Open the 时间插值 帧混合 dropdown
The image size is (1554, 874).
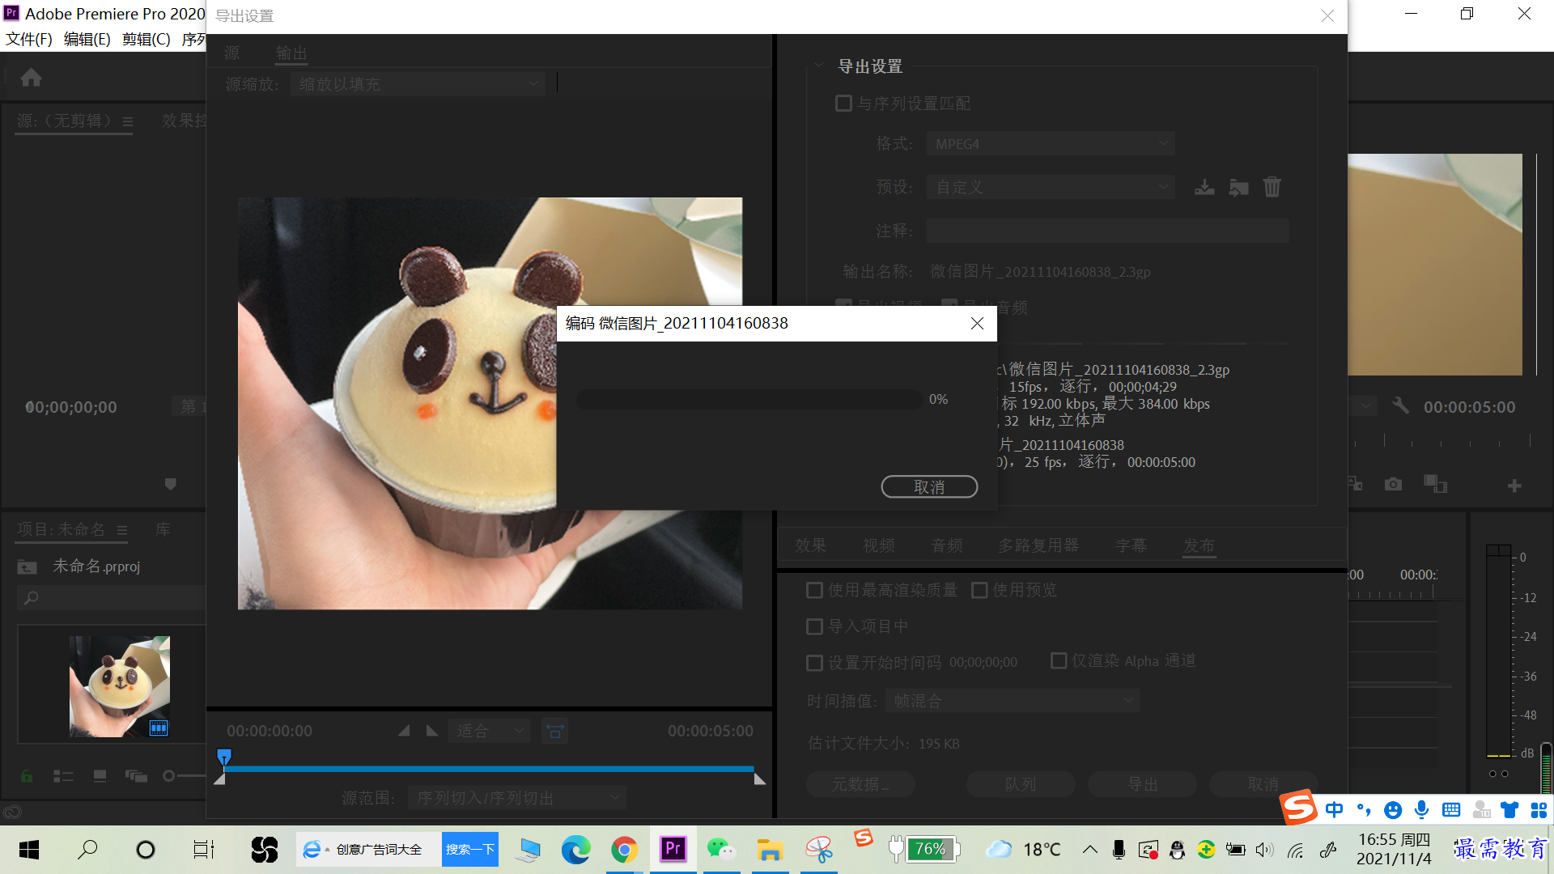tap(1013, 701)
